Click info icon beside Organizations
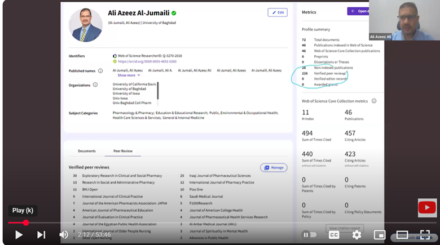This screenshot has width=440, height=245. [x=95, y=84]
